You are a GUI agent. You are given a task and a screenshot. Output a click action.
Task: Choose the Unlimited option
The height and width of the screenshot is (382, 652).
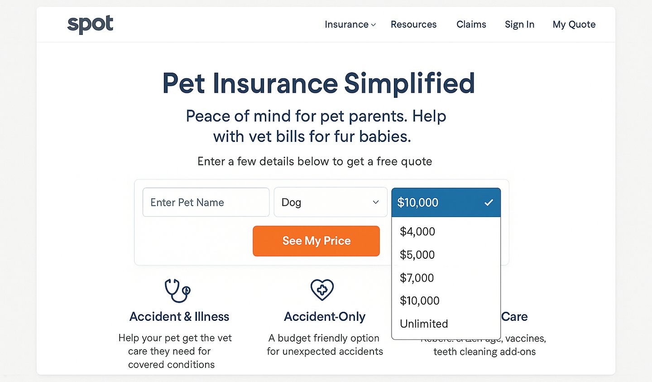[424, 324]
